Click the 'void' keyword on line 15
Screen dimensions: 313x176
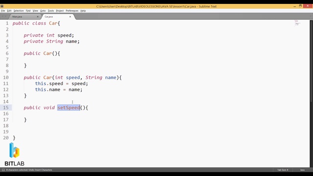point(49,108)
